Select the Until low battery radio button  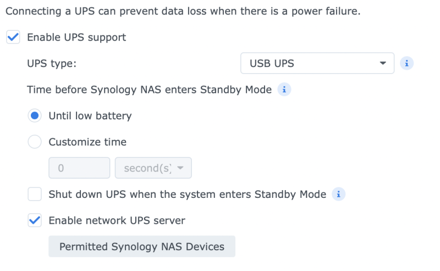coord(35,115)
